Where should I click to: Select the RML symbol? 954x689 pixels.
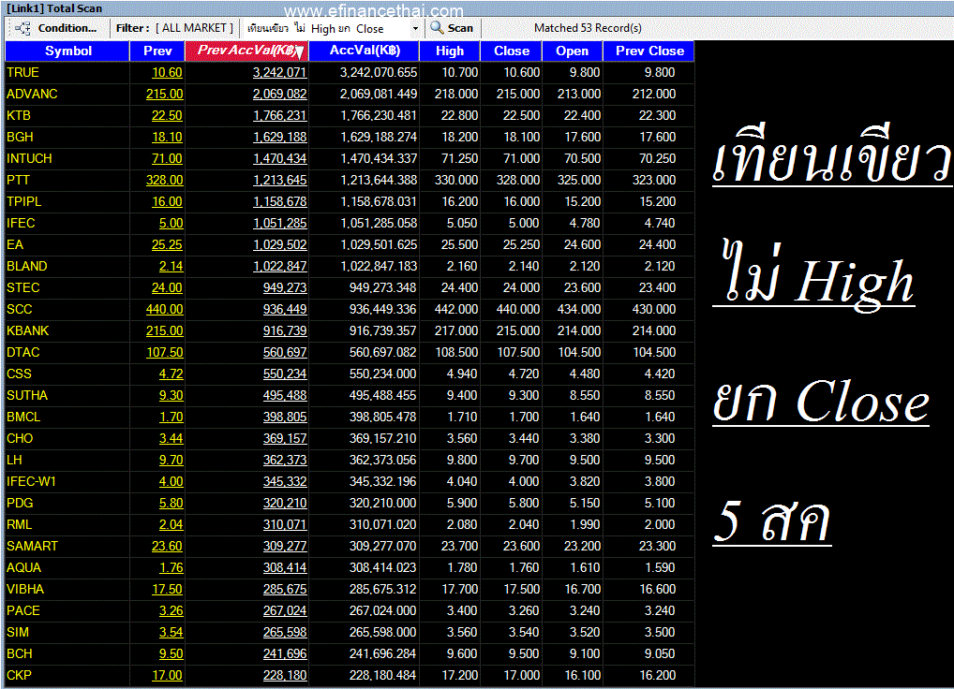coord(20,525)
